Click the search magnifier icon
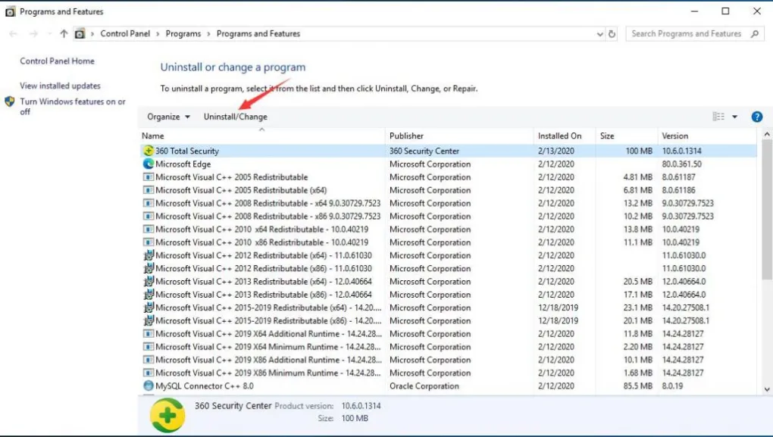The height and width of the screenshot is (437, 773). pyautogui.click(x=755, y=34)
